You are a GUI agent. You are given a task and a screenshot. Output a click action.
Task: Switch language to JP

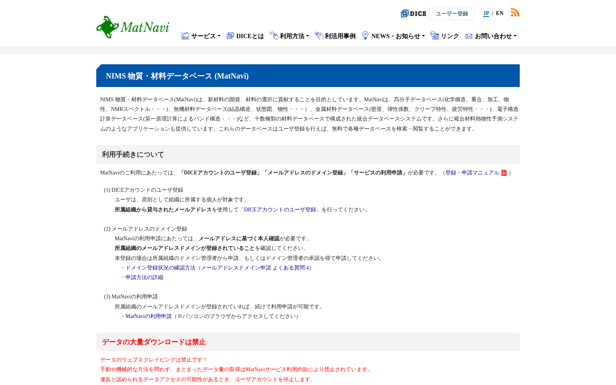[486, 13]
